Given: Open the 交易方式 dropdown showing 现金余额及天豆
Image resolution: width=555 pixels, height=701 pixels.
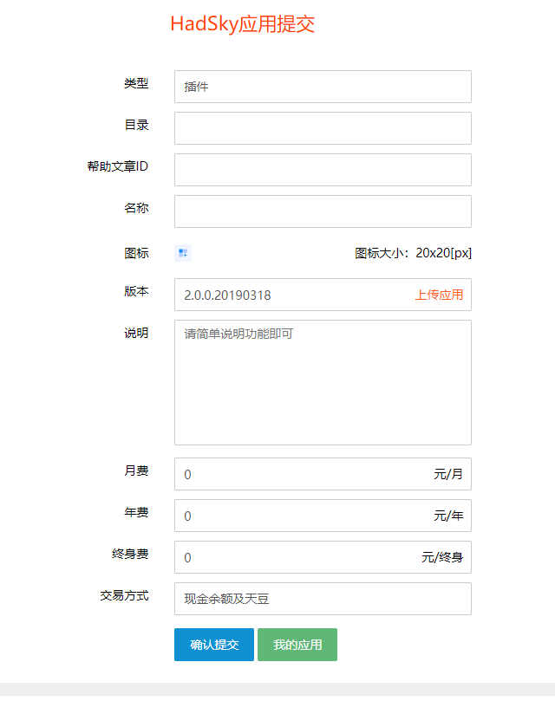Looking at the screenshot, I should click(323, 599).
